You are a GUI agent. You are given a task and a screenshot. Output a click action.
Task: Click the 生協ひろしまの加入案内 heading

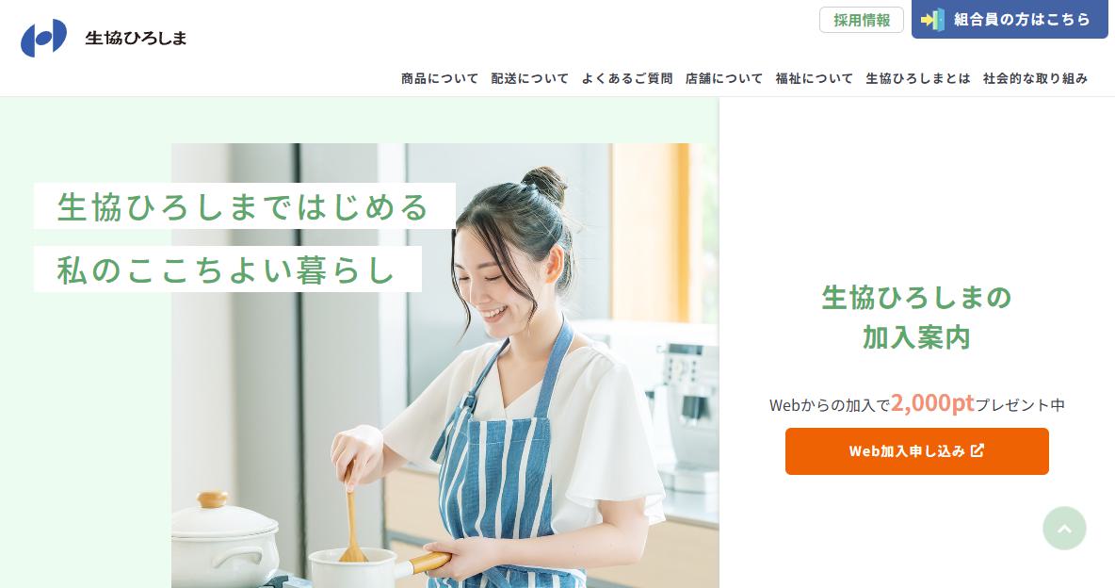[x=916, y=317]
